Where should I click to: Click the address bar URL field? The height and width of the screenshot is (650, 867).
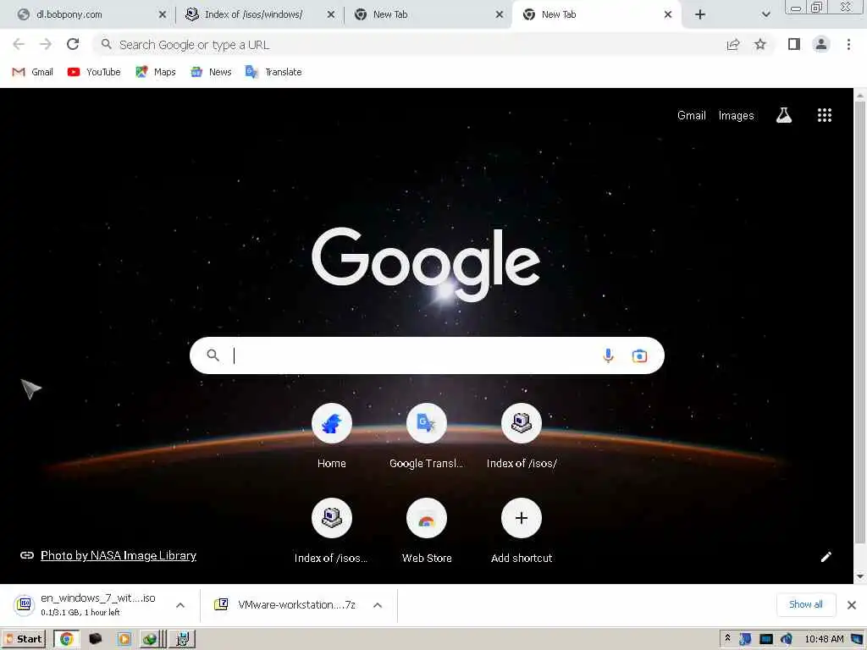pyautogui.click(x=409, y=44)
